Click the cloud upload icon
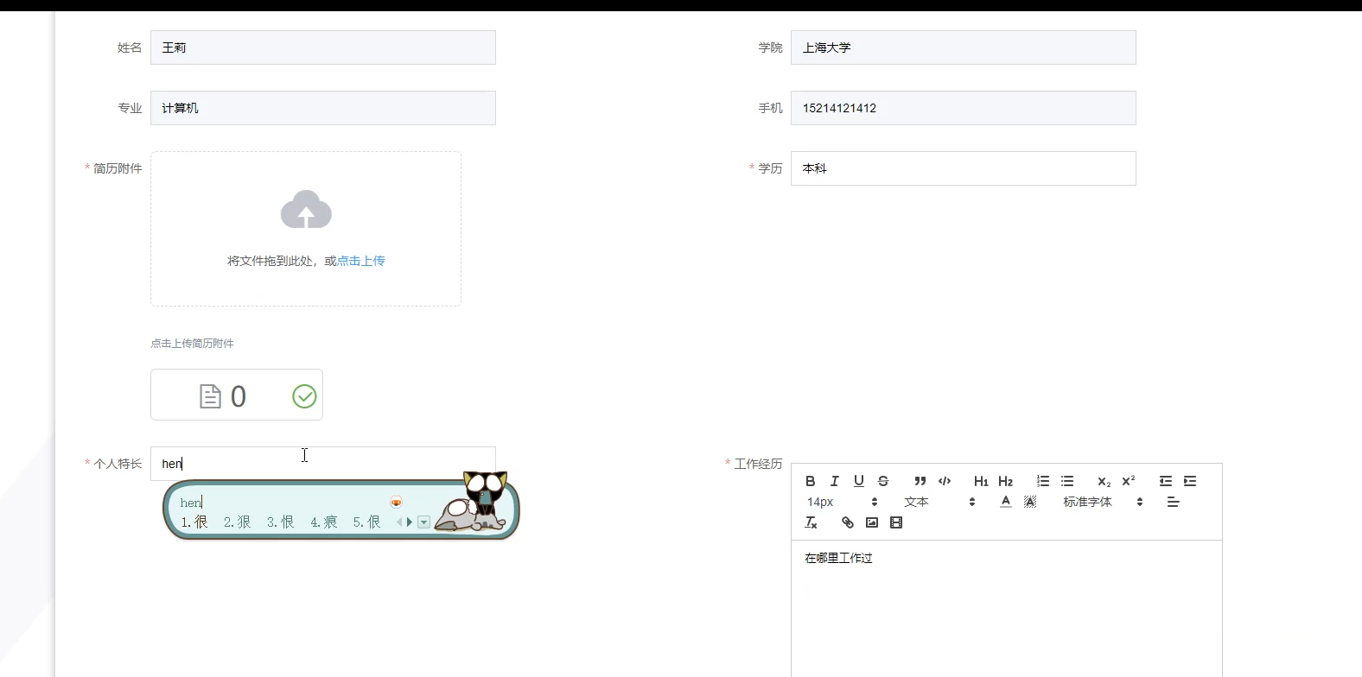 [x=306, y=210]
